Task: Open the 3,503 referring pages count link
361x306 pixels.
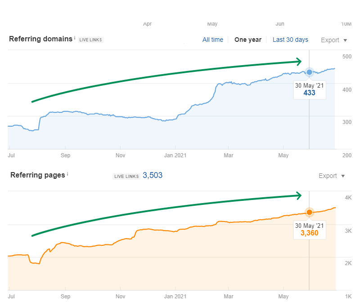Action: 153,175
